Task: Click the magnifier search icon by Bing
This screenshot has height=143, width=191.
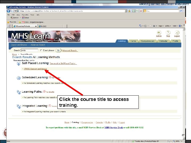Action: tap(181, 11)
